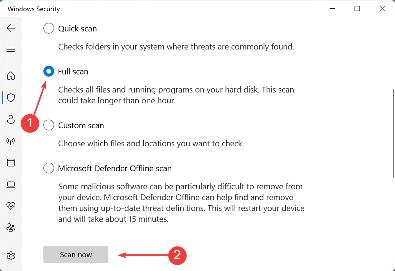The width and height of the screenshot is (395, 271).
Task: Open Firewall & network protection icon
Action: click(11, 141)
